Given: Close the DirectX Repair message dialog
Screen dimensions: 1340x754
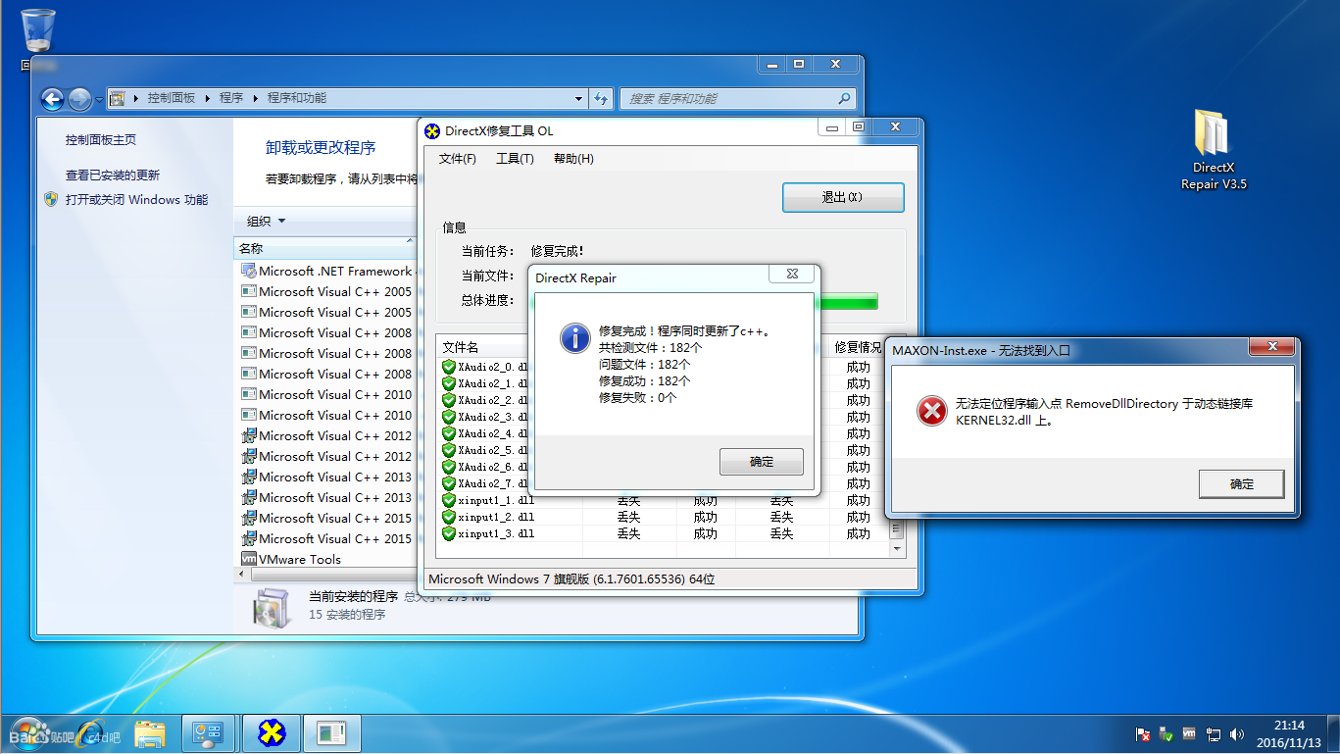Looking at the screenshot, I should [791, 276].
